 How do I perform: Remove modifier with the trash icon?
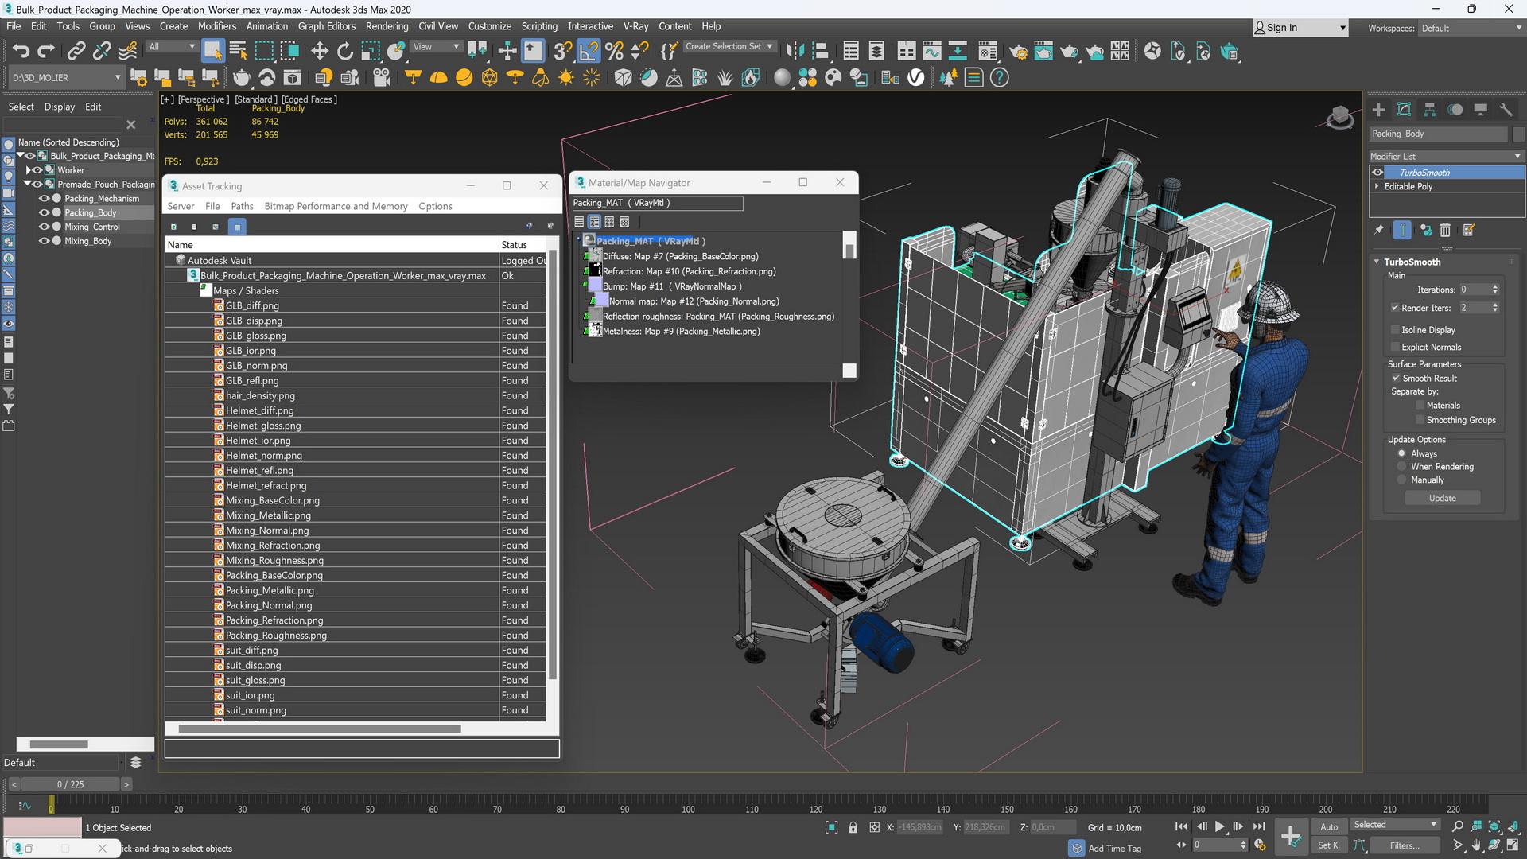click(1445, 230)
